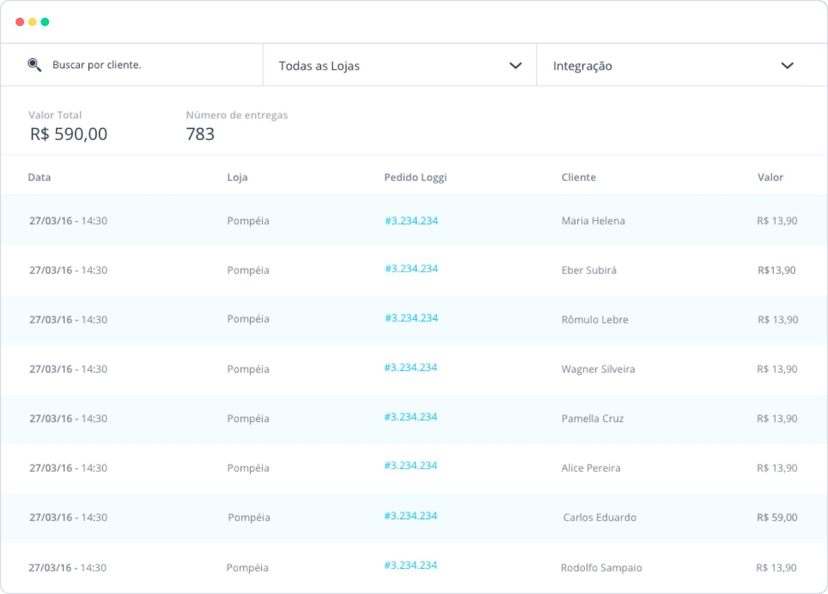Select the Pedido Loggi column header
Viewport: 828px width, 594px height.
[x=416, y=177]
